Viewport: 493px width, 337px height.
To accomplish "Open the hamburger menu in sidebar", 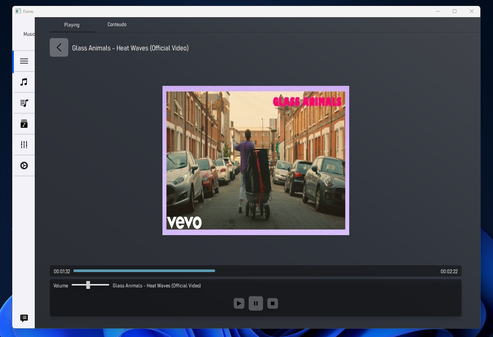I will point(24,61).
